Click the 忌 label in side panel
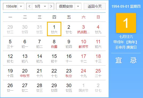The height and width of the screenshot is (98, 143). [x=133, y=60]
